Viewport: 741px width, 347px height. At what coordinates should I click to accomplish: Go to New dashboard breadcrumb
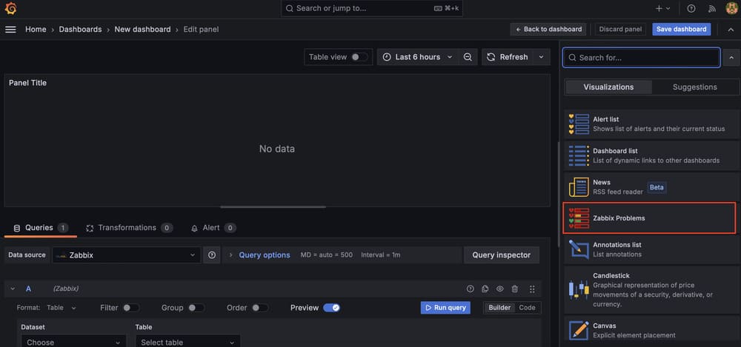click(x=142, y=30)
